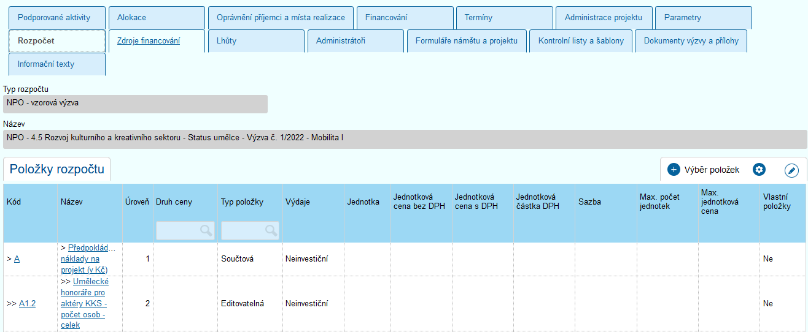Viewport: 808px width, 332px height.
Task: Click the gear settings icon above table
Action: point(759,170)
